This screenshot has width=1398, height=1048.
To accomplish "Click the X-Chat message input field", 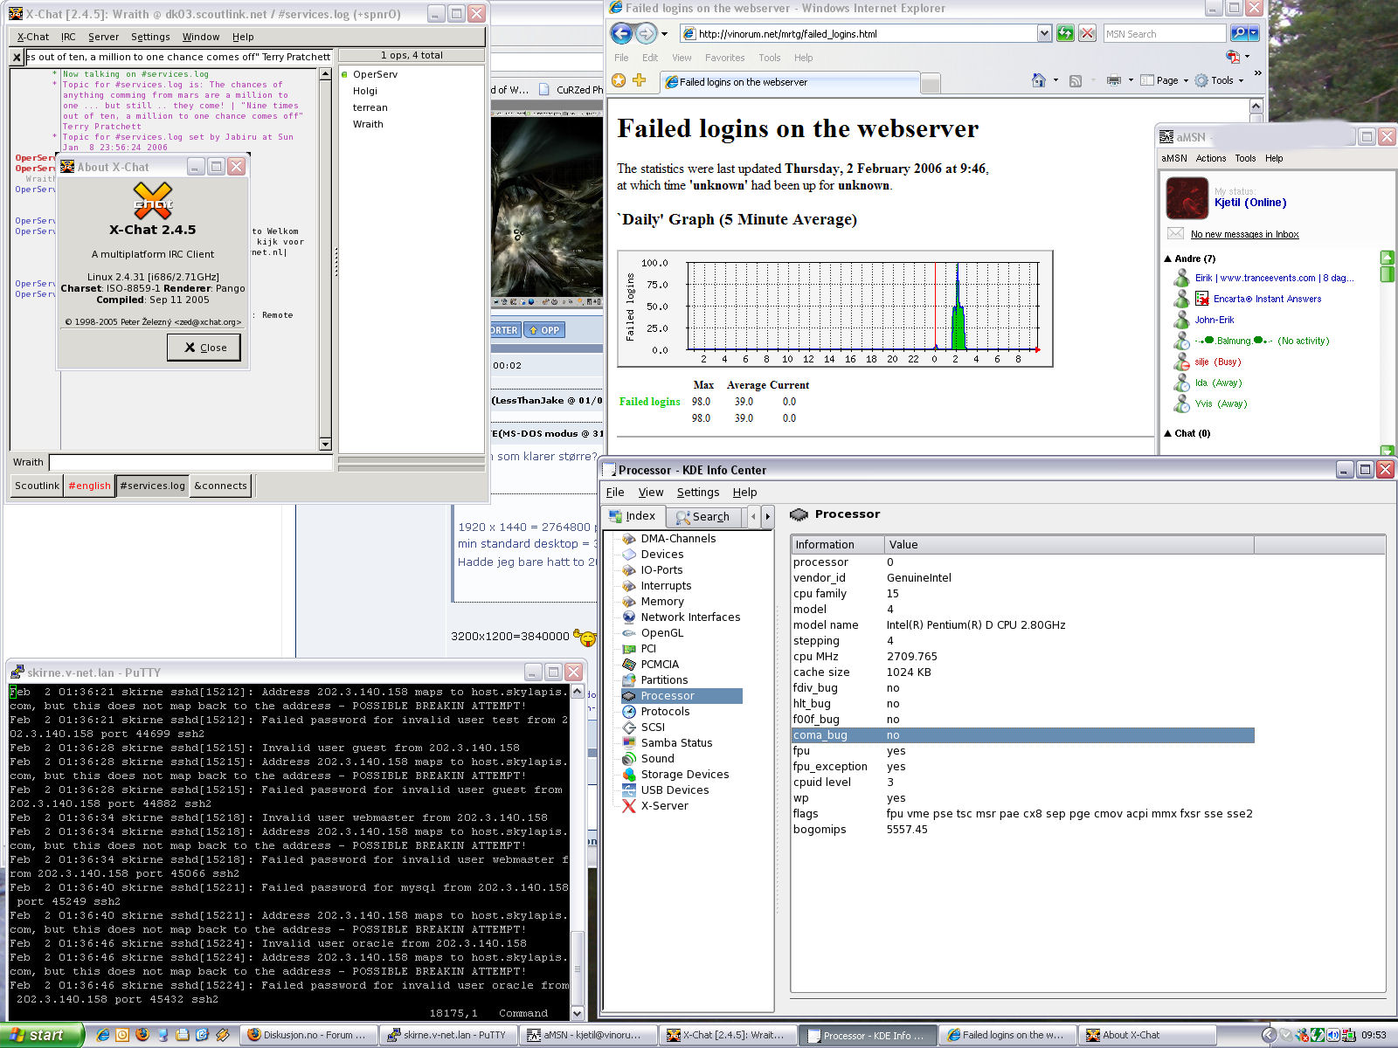I will click(x=190, y=462).
